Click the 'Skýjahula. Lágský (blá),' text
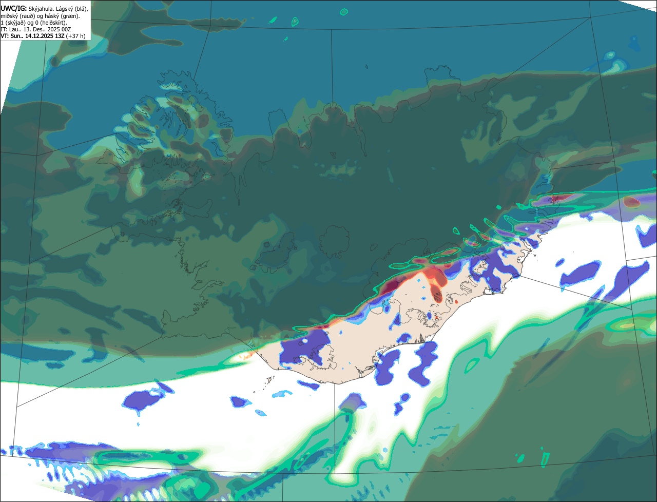Viewport: 657px width, 502px height. (x=58, y=9)
